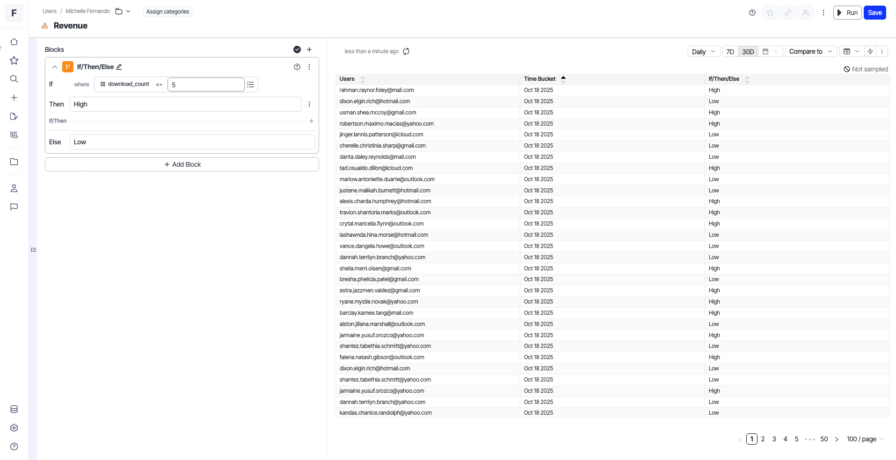This screenshot has height=460, width=896.
Task: Expand the Compare to dropdown
Action: pyautogui.click(x=810, y=51)
